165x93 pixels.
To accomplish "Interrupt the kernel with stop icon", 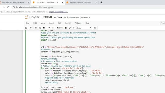I will click(66, 28).
